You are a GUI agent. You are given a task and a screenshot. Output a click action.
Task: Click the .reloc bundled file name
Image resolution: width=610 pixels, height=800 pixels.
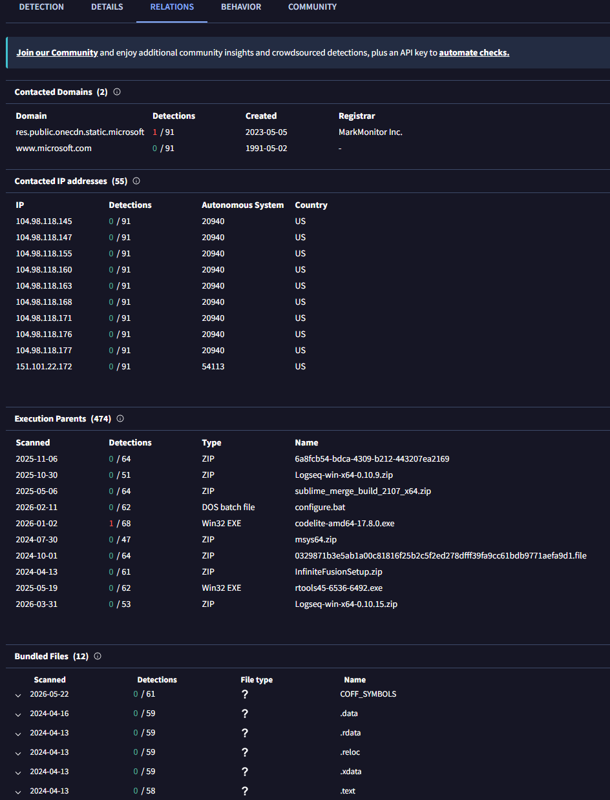350,752
